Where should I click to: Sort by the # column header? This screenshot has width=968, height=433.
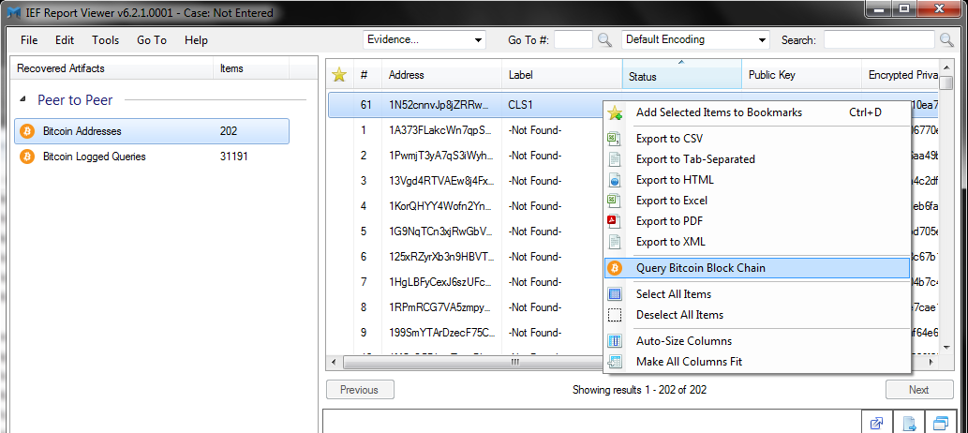(368, 74)
